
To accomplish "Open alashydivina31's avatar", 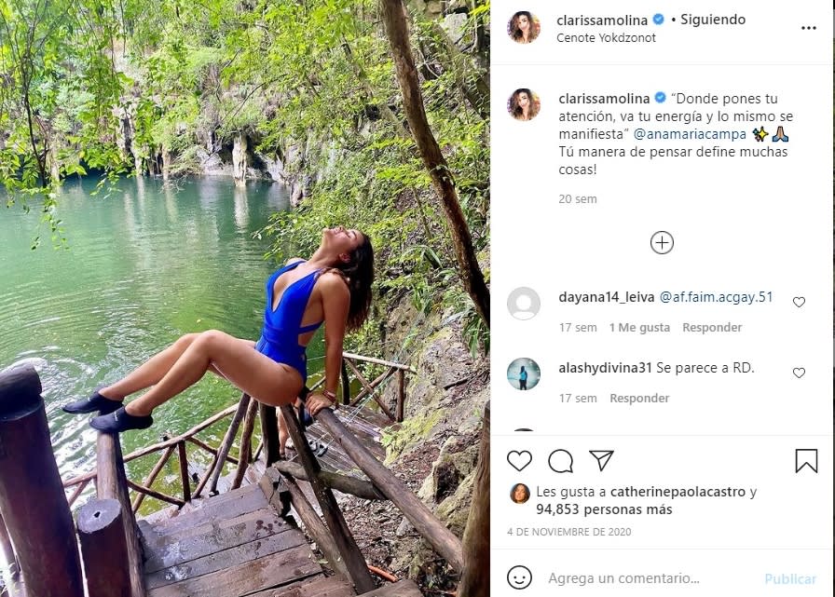I will [x=524, y=374].
